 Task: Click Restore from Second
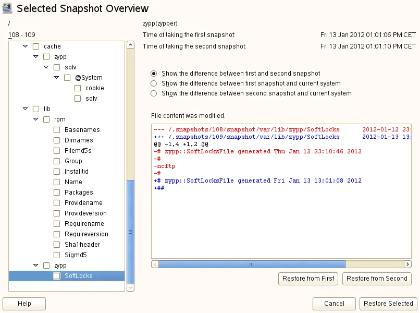(377, 279)
